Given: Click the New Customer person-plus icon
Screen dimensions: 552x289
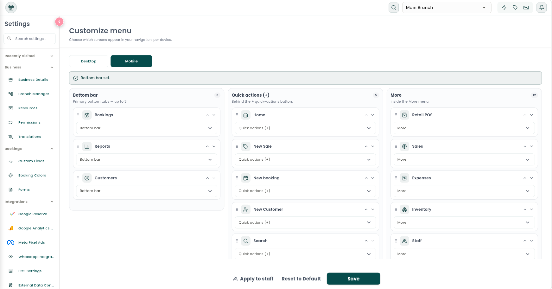Looking at the screenshot, I should coord(246,209).
